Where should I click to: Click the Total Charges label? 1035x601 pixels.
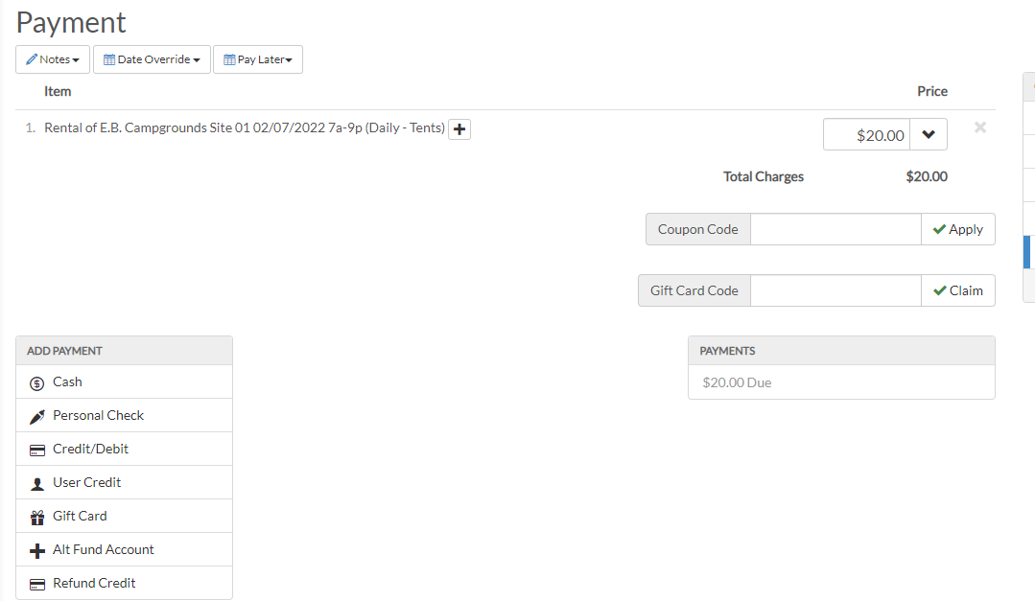click(763, 176)
